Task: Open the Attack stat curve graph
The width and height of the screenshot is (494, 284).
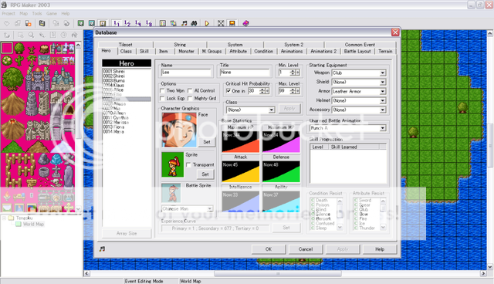Action: click(240, 171)
